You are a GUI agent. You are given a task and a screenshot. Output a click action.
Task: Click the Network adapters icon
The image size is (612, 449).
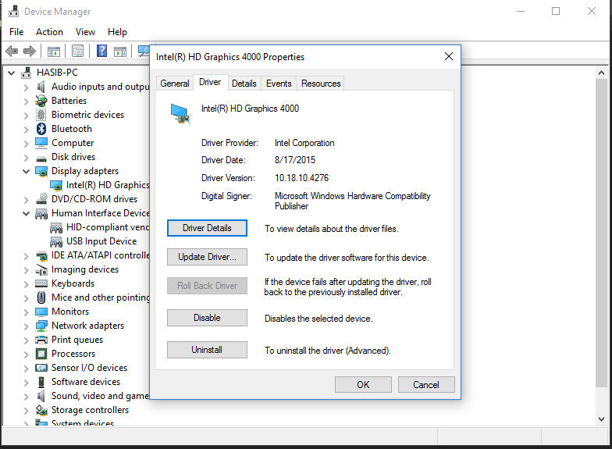[41, 326]
